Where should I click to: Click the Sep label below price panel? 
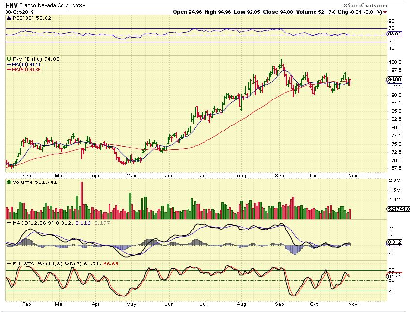[x=279, y=176]
